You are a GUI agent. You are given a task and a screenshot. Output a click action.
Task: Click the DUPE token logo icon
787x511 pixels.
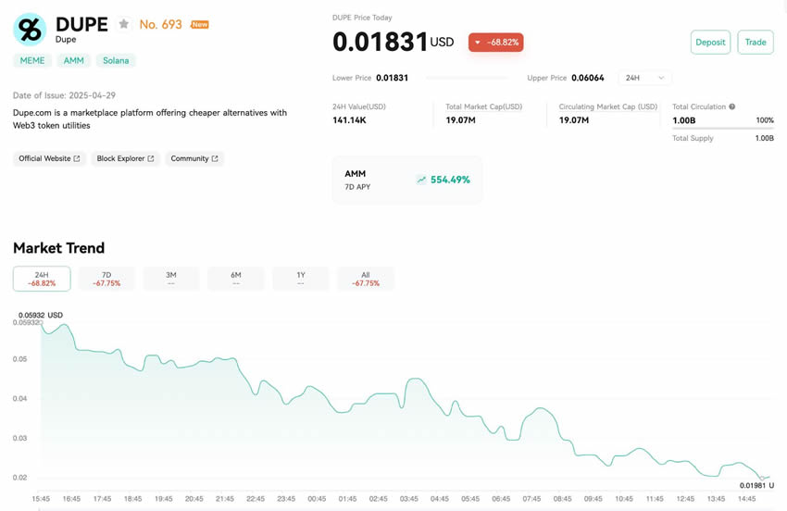coord(30,29)
